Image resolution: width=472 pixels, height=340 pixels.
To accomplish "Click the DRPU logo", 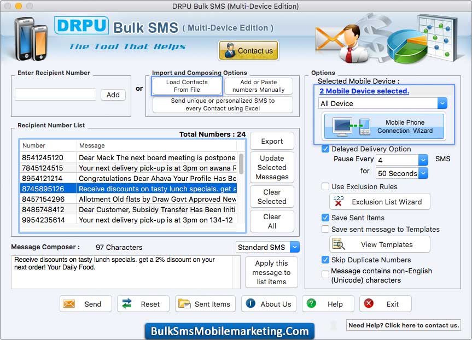I will pyautogui.click(x=81, y=25).
